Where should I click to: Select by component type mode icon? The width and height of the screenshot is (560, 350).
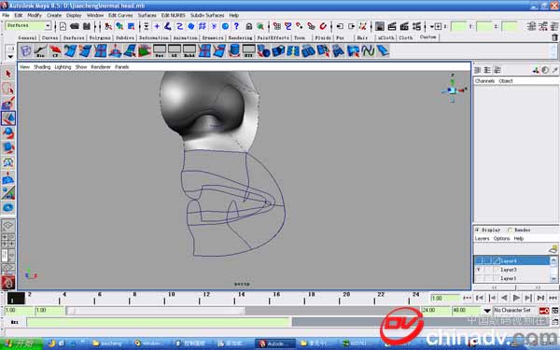coord(132,26)
